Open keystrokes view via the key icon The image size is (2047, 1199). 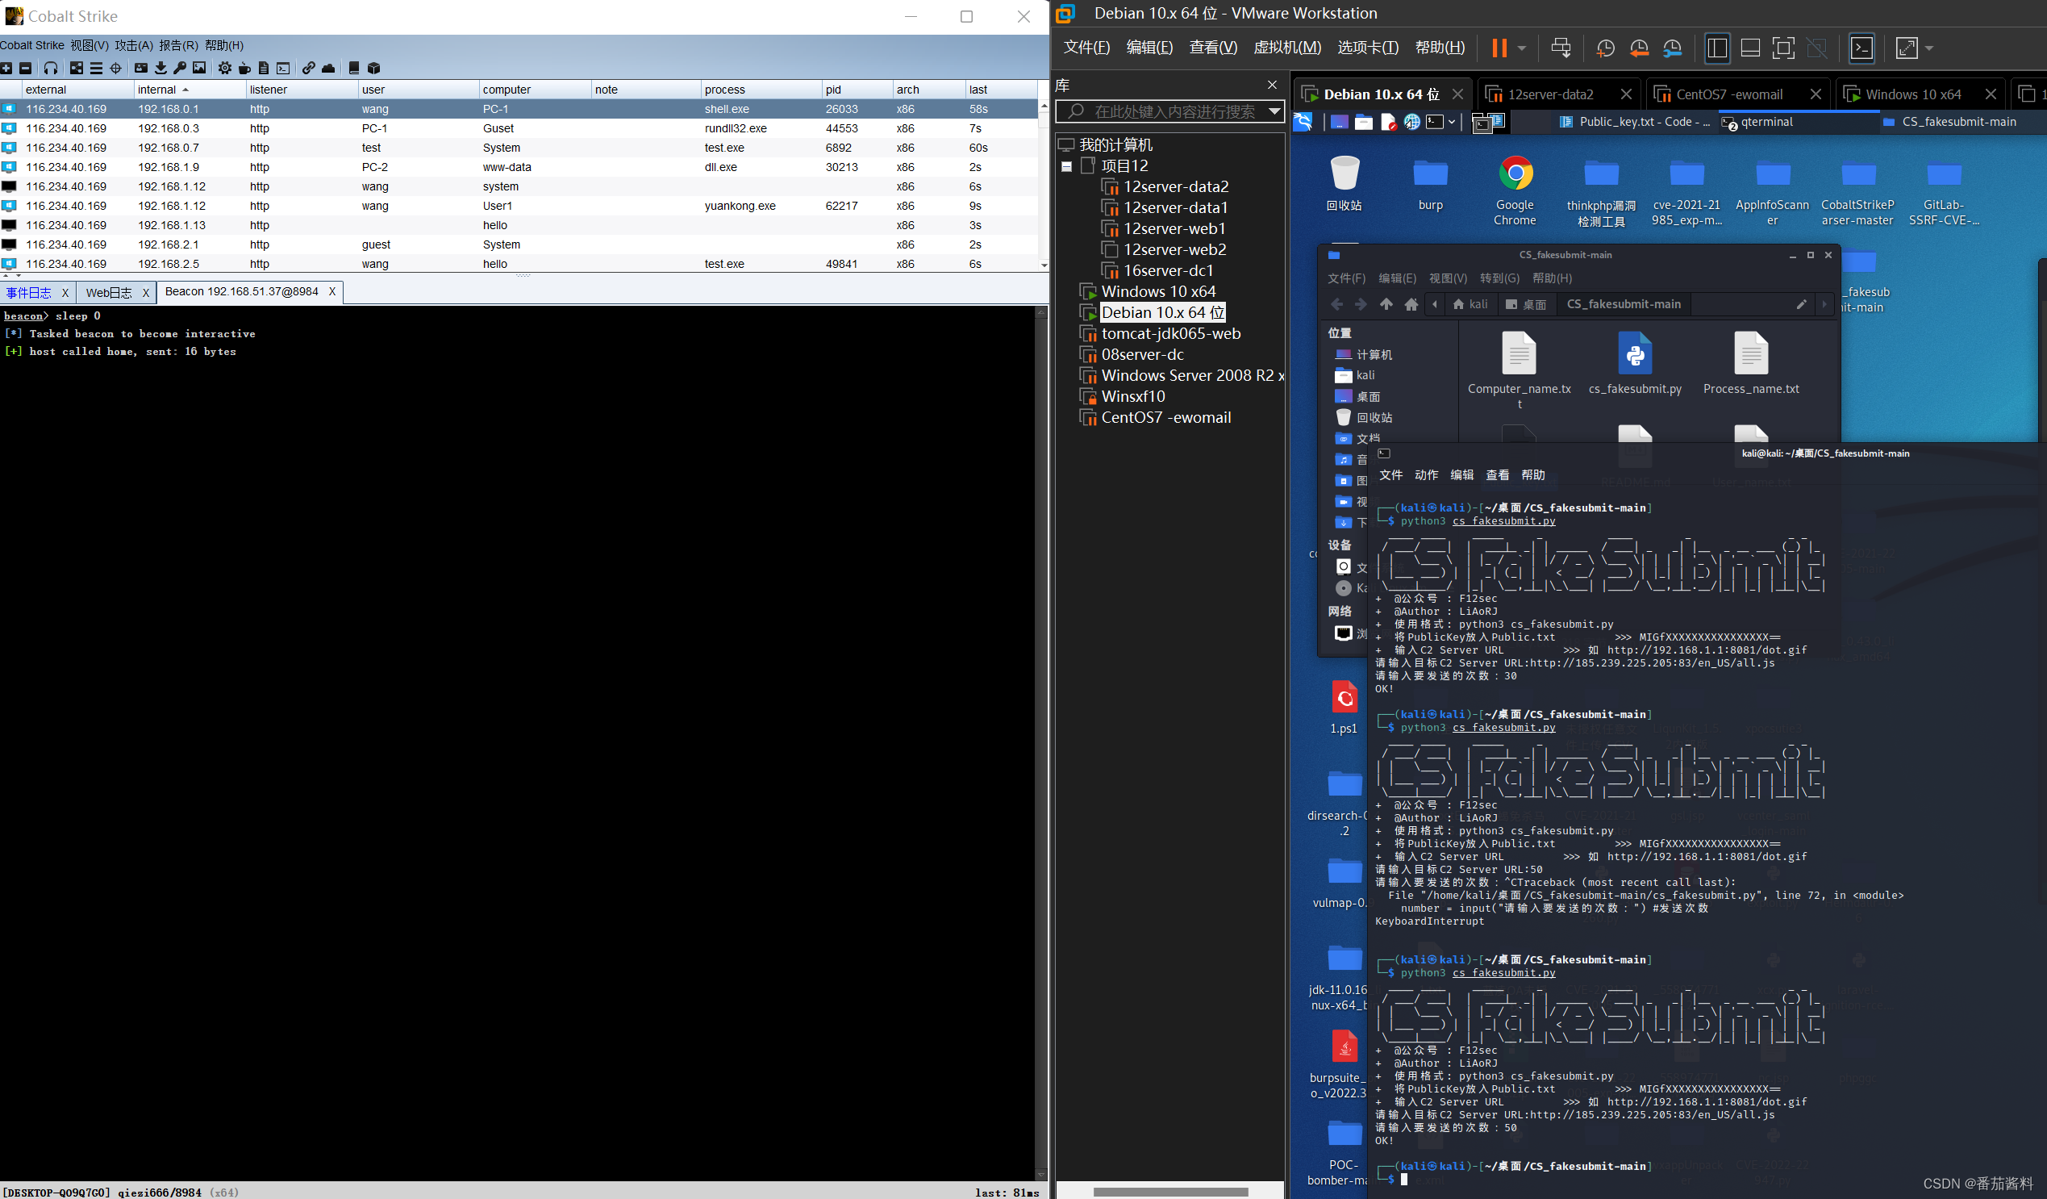(x=180, y=69)
